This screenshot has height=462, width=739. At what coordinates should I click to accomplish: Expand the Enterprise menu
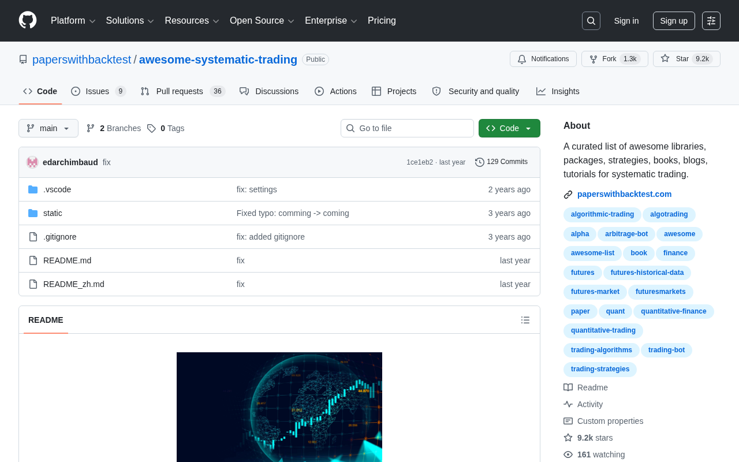point(331,21)
